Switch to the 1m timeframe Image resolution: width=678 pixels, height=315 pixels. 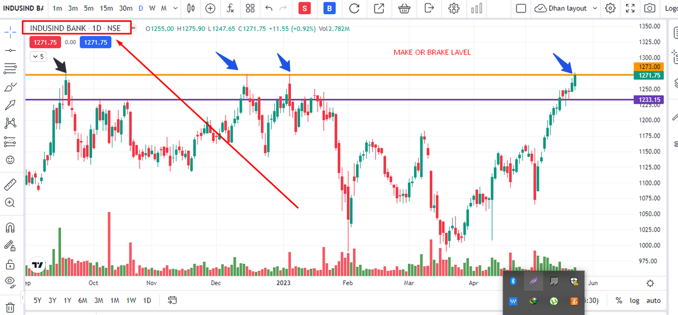coord(57,8)
